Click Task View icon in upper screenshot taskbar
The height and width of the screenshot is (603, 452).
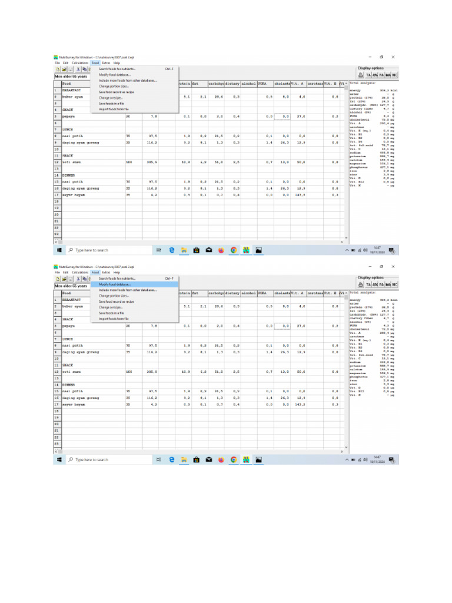(158, 250)
